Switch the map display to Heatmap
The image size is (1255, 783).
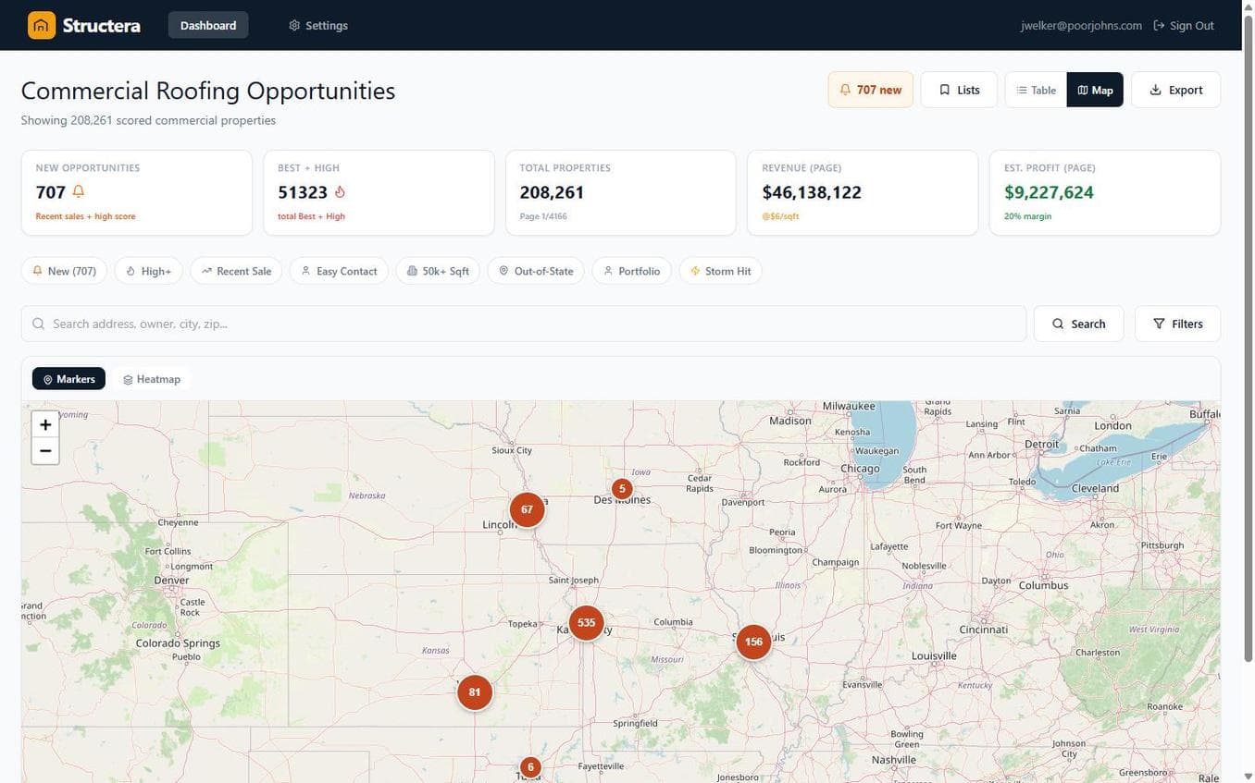coord(151,379)
